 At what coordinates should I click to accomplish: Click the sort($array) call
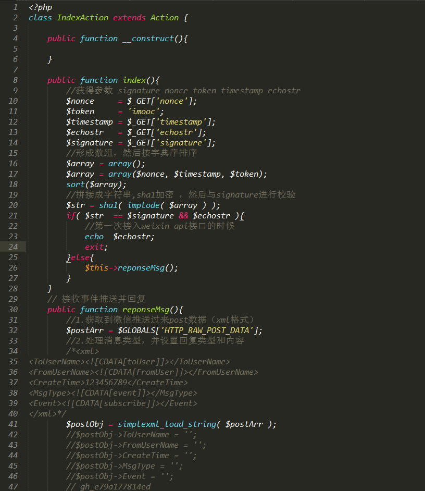click(94, 185)
